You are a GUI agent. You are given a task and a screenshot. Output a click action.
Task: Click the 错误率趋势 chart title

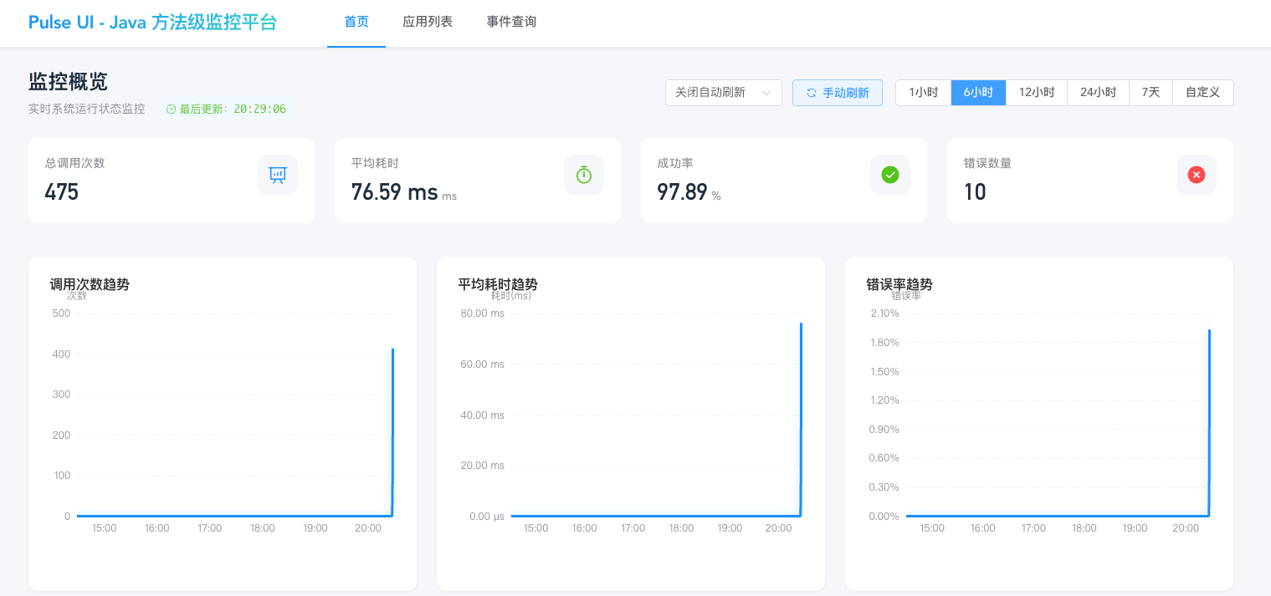pos(899,284)
